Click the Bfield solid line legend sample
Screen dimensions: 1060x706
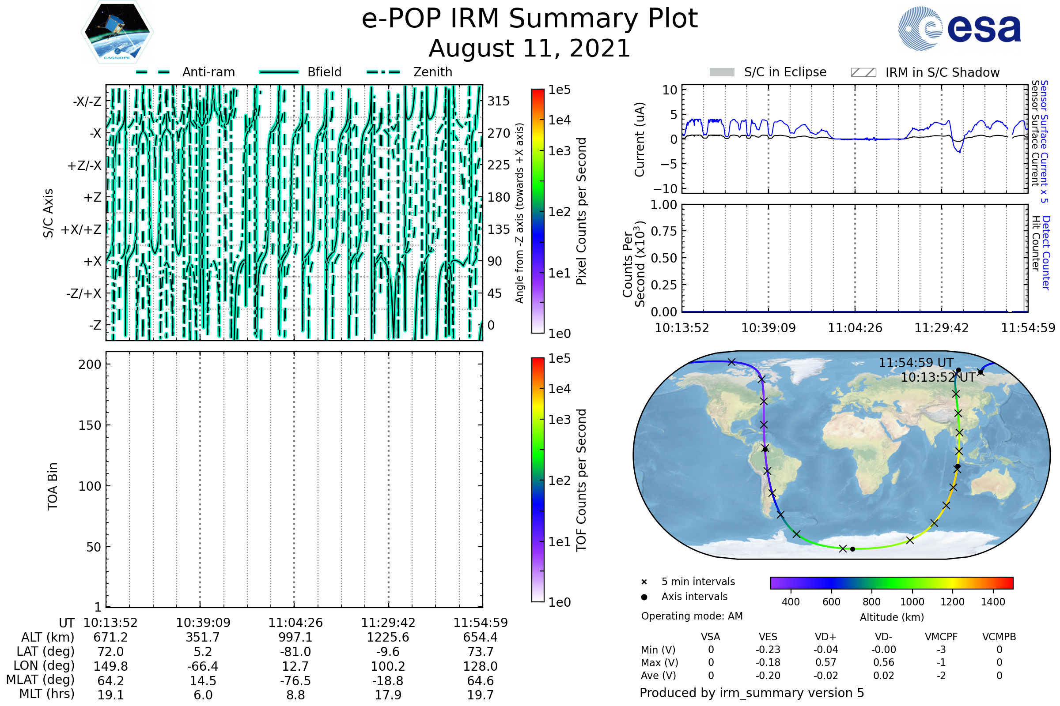coord(279,72)
